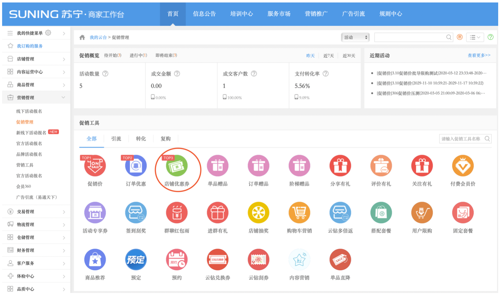Open the 进群有礼 tool icon

(218, 213)
